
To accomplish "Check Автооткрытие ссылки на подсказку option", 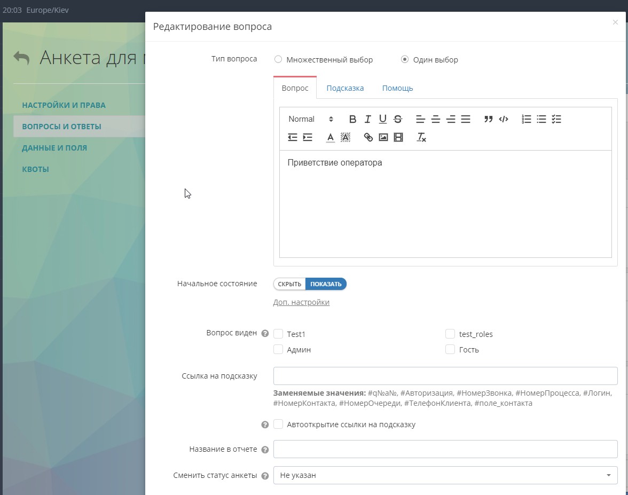I will [x=278, y=425].
